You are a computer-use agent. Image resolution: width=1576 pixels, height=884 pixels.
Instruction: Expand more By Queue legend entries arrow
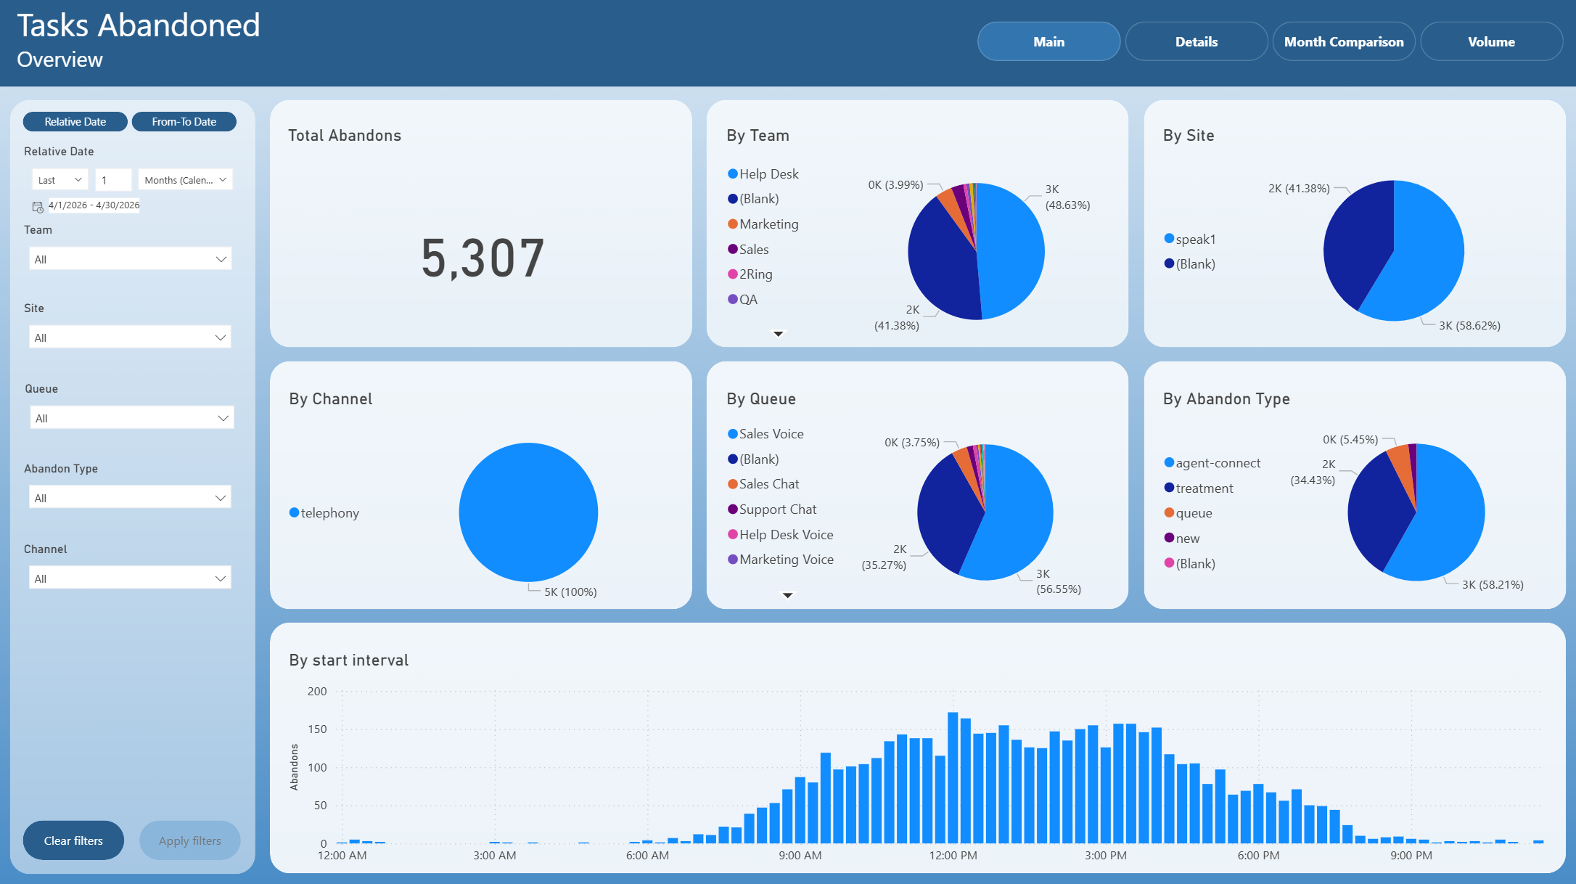click(x=787, y=595)
